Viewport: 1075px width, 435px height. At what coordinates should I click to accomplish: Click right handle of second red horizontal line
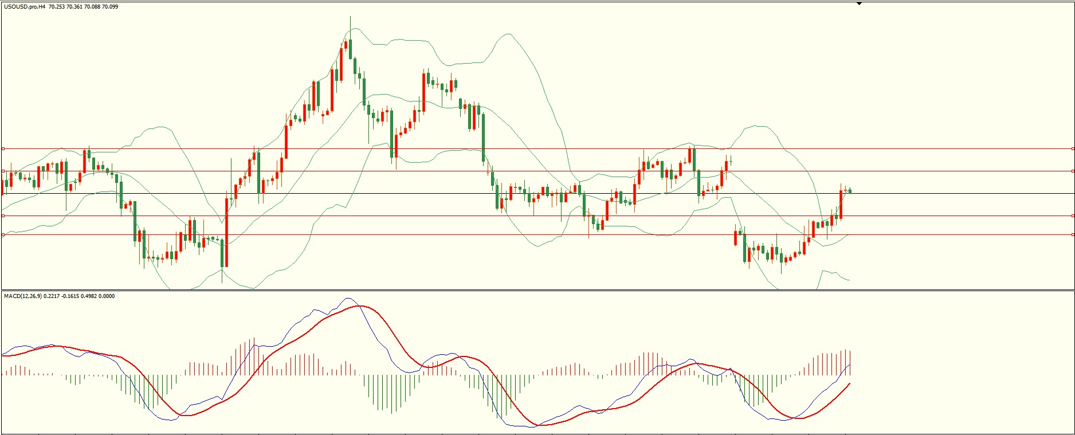tap(1072, 171)
